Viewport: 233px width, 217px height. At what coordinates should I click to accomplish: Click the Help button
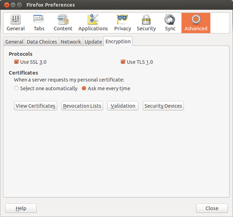point(21,208)
